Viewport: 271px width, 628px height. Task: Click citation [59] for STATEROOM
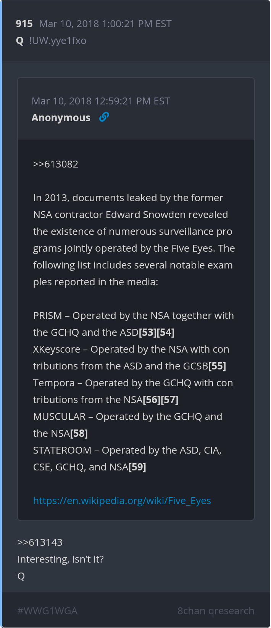137,467
